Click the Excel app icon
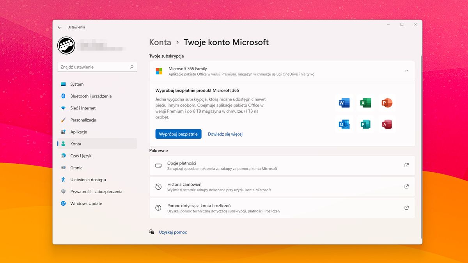 [x=365, y=102]
